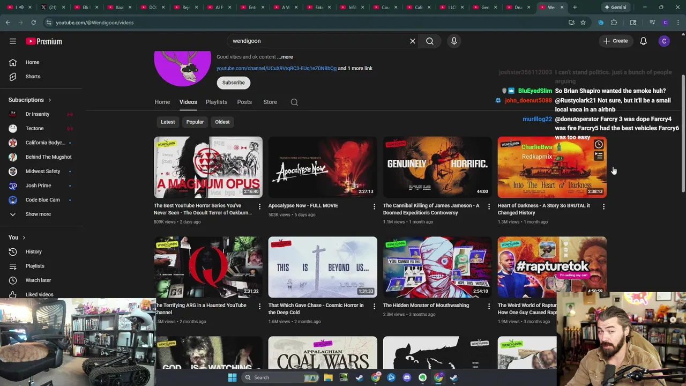Screen dimensions: 686x386
Task: Switch to the channel Home tab
Action: [x=162, y=102]
